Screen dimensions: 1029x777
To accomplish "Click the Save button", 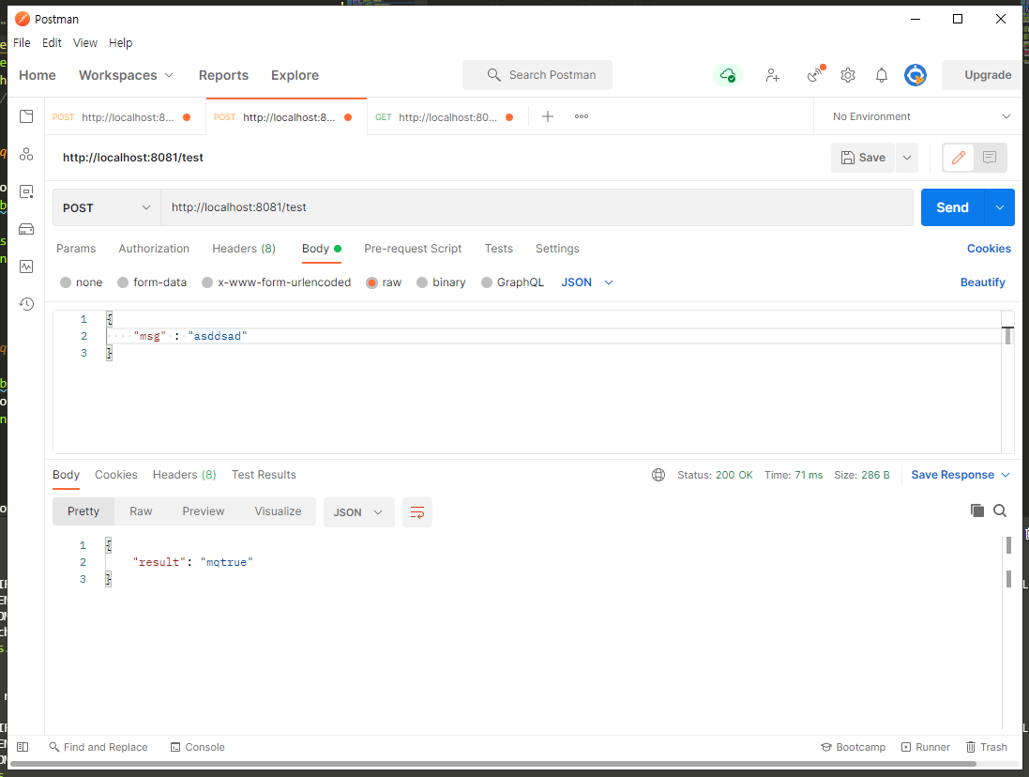I will pyautogui.click(x=863, y=158).
